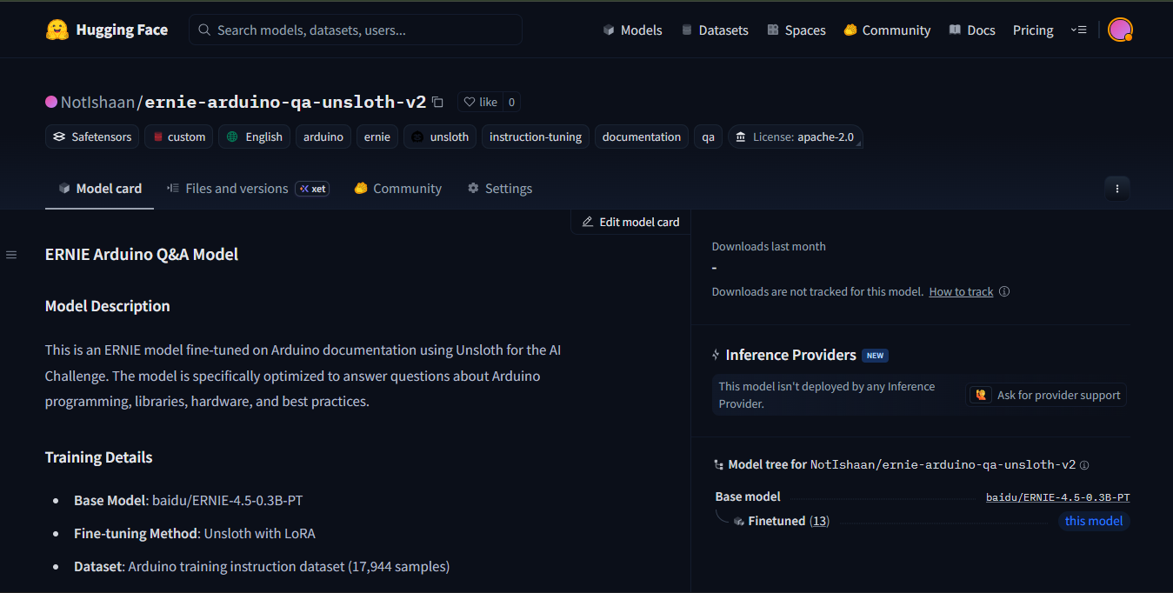The image size is (1173, 593).
Task: Click the downloads info icon
Action: pyautogui.click(x=1004, y=291)
